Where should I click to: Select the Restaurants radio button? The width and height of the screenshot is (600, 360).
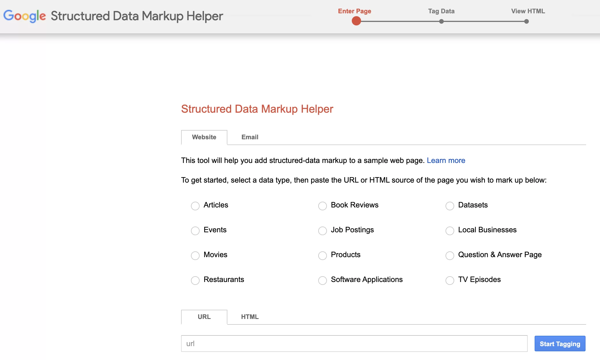click(195, 280)
